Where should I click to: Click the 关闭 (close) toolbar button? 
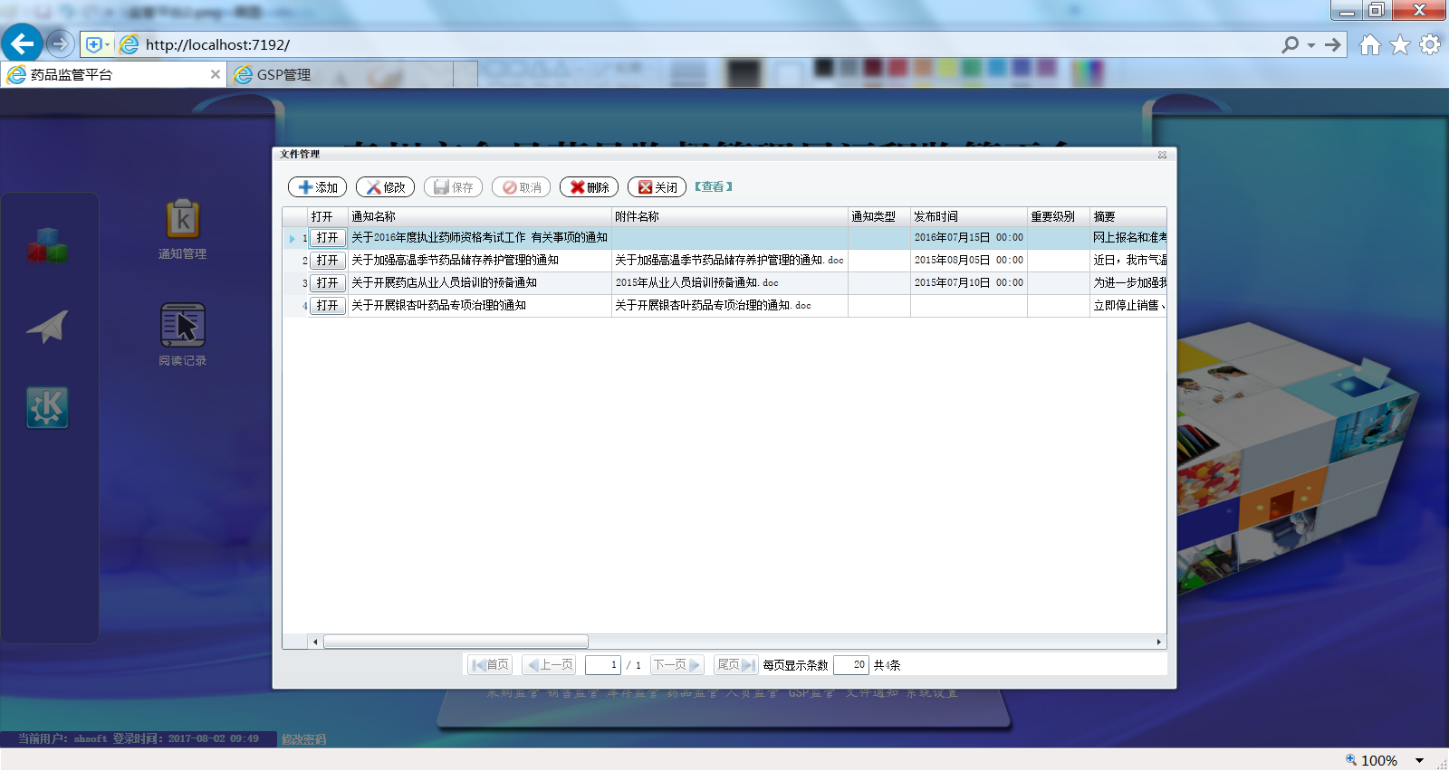coord(657,187)
